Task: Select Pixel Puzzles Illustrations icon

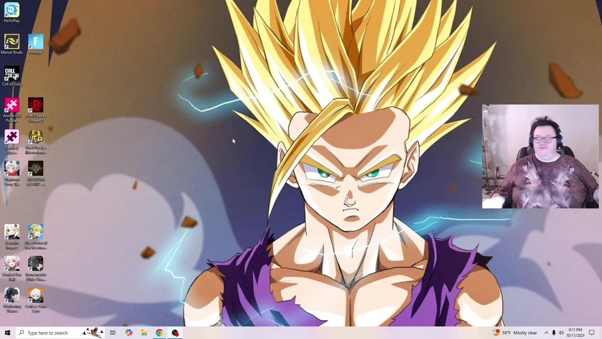Action: pos(35,142)
